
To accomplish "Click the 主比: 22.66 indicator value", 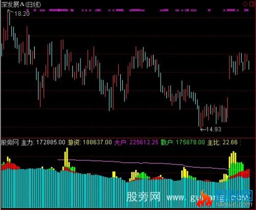I will (222, 143).
